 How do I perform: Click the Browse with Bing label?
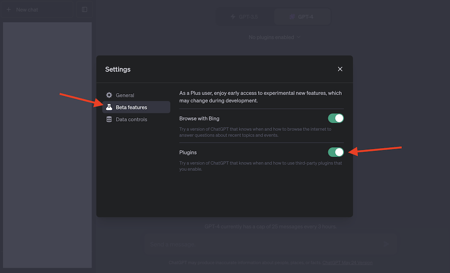click(x=199, y=118)
